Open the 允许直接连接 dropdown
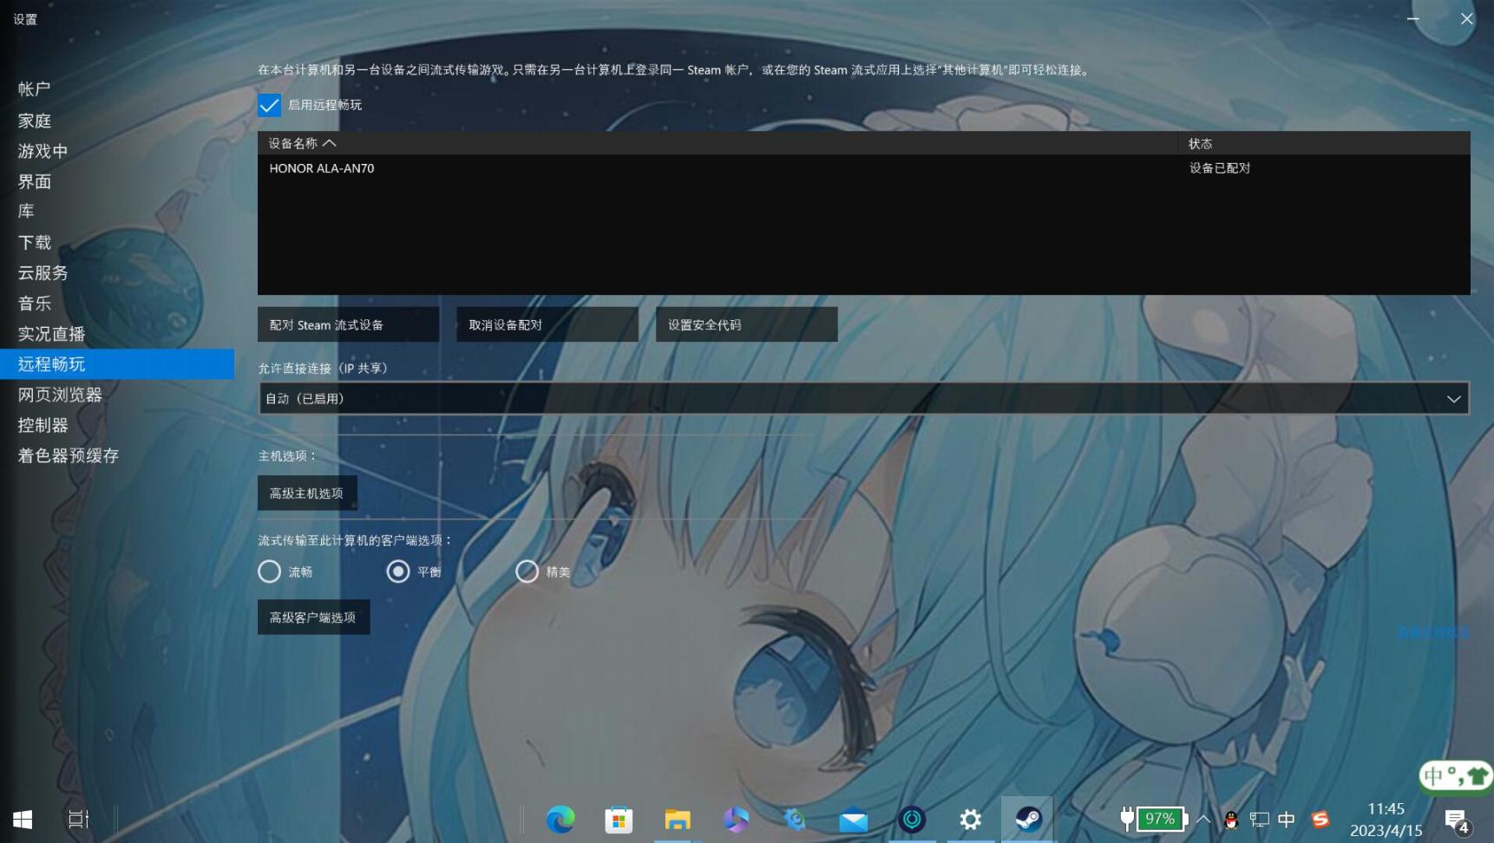Screen dimensions: 1494x843 863,399
